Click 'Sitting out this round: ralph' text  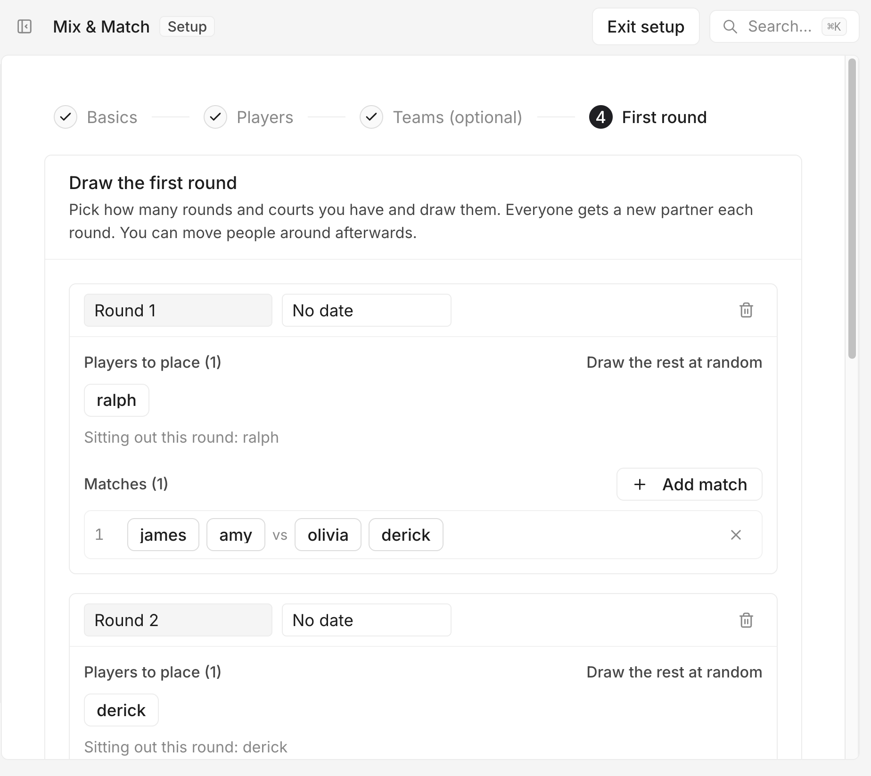point(181,438)
